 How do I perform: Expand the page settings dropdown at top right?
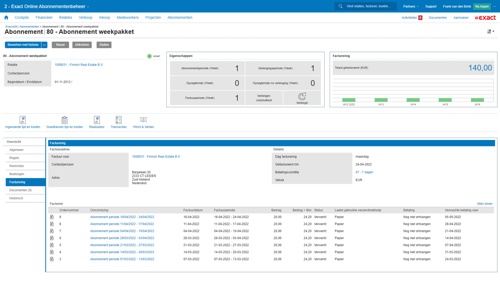coord(491,32)
